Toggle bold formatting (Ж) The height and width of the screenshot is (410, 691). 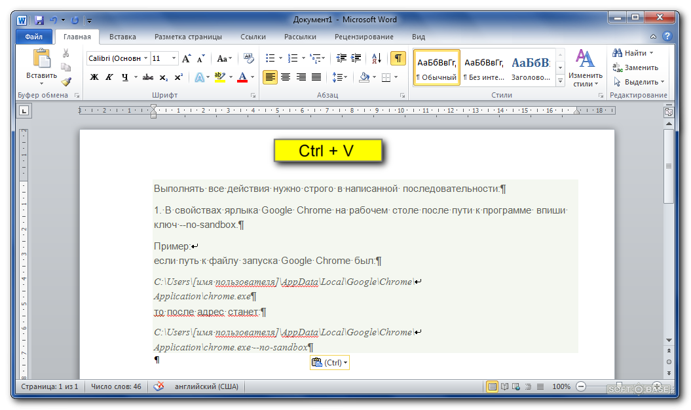tap(94, 77)
